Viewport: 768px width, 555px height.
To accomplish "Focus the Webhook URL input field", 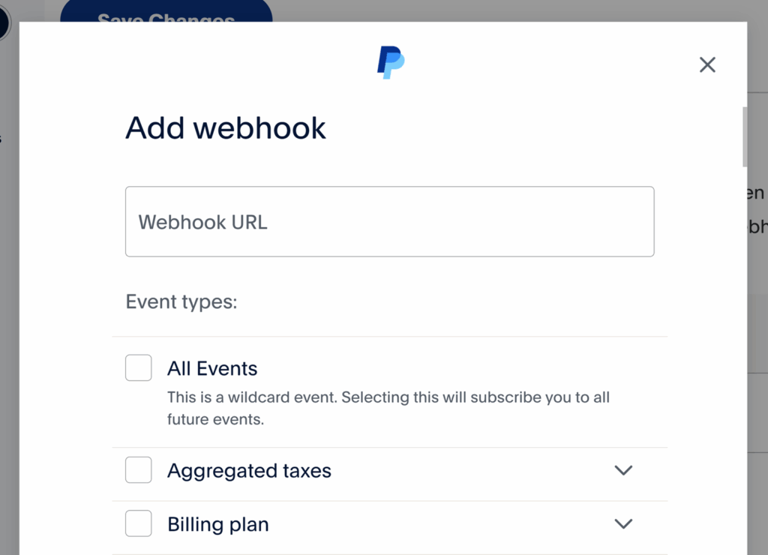I will [389, 222].
